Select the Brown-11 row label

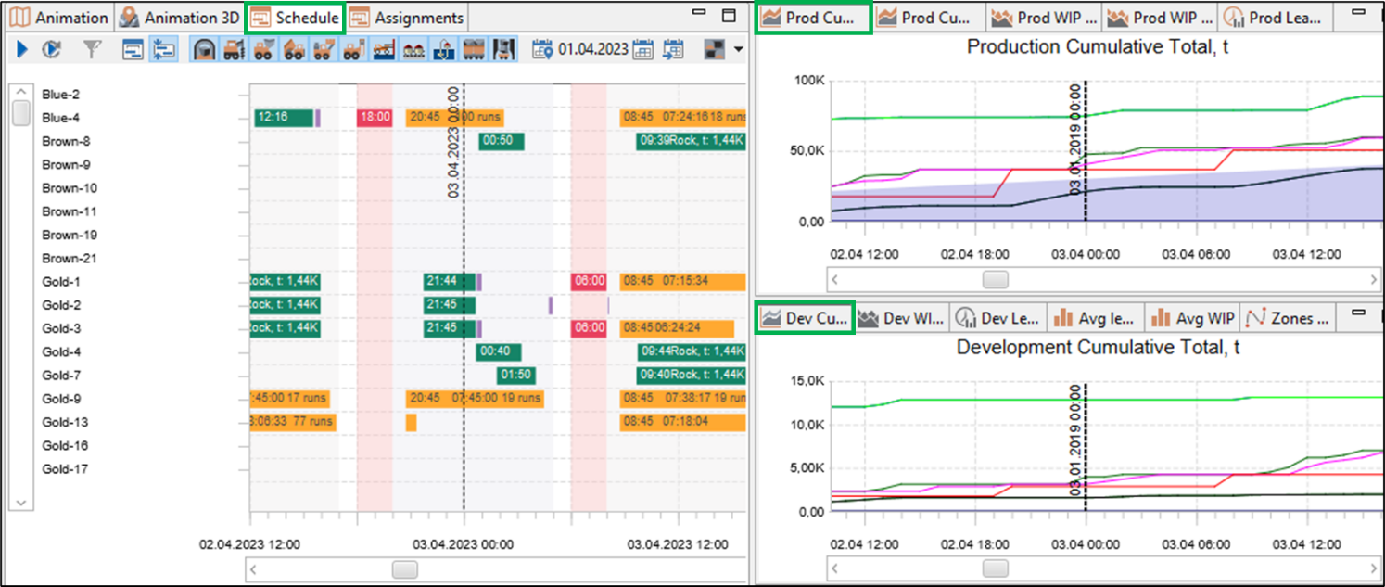tap(70, 211)
